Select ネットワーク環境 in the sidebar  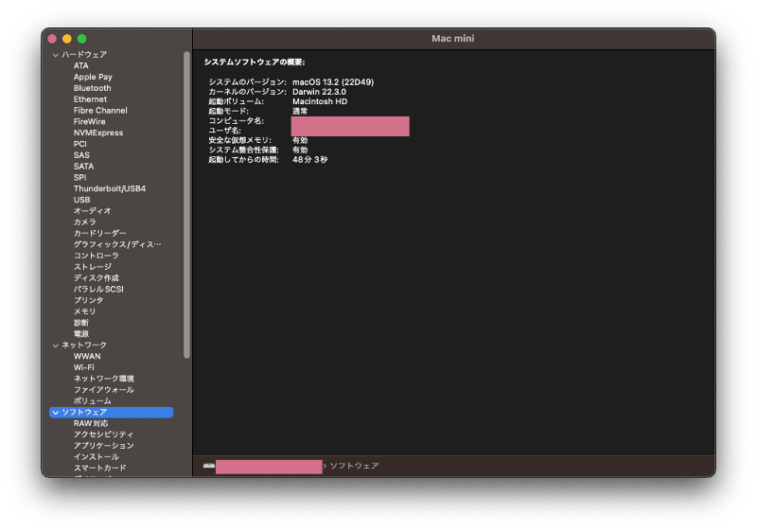(104, 379)
